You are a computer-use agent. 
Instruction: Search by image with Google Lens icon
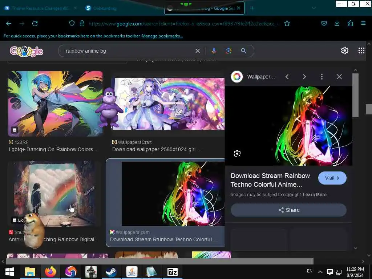229,51
